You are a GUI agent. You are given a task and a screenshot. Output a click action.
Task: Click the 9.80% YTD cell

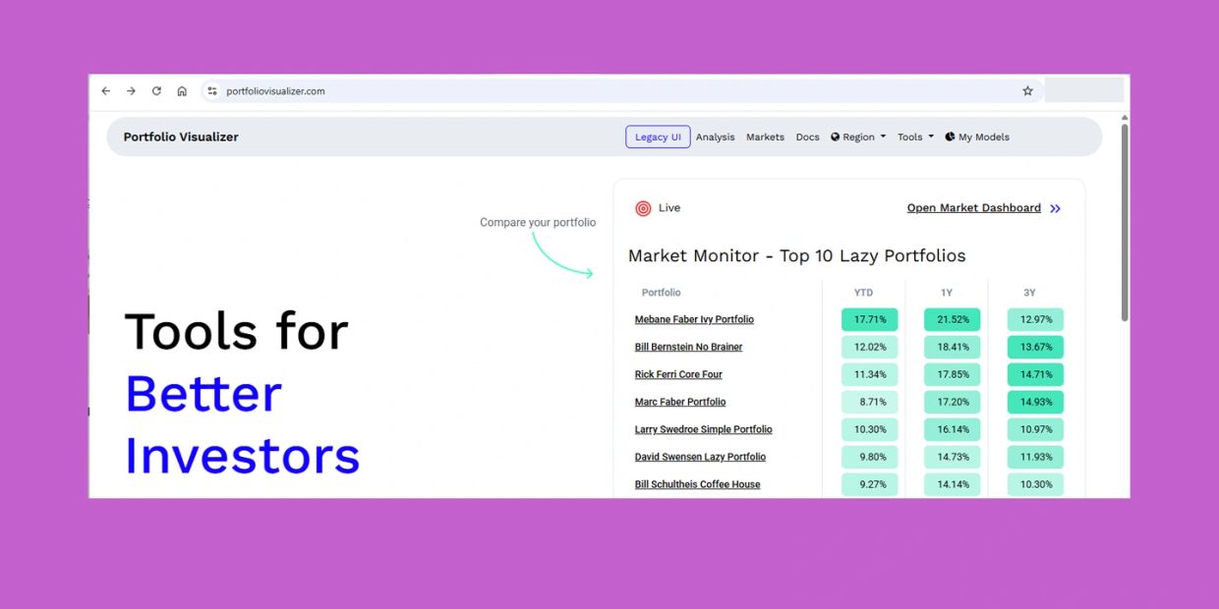click(870, 457)
